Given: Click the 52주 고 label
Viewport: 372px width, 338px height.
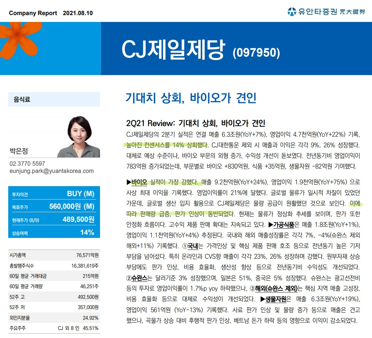Looking at the screenshot, I should tap(17, 297).
